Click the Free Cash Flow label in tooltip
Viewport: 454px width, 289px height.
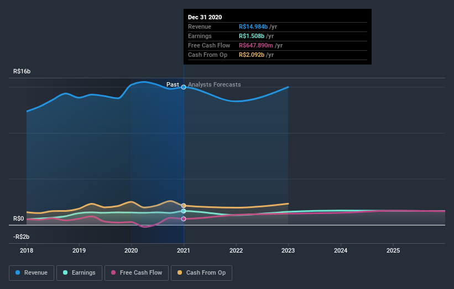tap(209, 45)
